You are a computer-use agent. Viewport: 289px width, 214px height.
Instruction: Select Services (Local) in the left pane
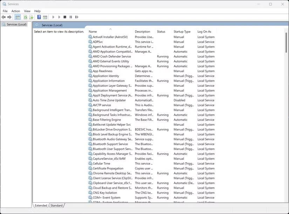point(16,24)
